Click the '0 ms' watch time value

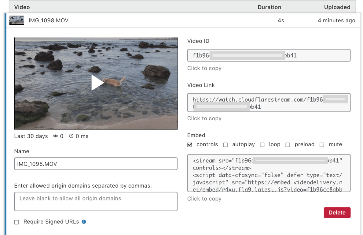(82, 136)
